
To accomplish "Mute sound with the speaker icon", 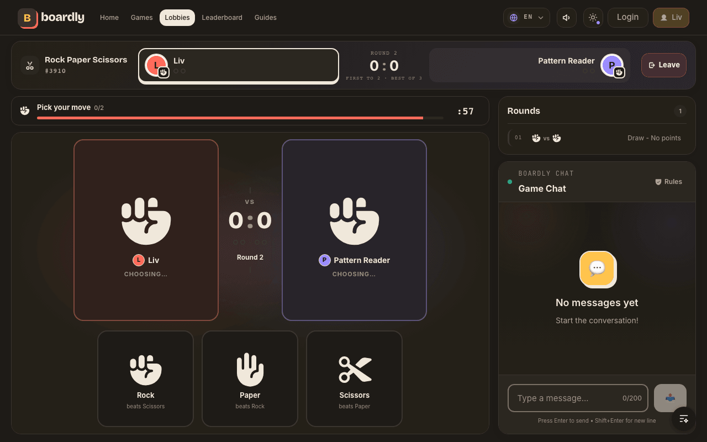I will click(x=566, y=18).
